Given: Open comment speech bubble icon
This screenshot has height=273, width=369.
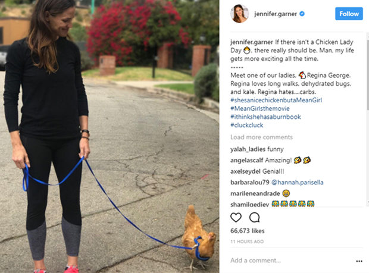Looking at the screenshot, I should [x=254, y=218].
